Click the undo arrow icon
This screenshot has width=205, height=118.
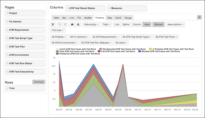(60, 24)
